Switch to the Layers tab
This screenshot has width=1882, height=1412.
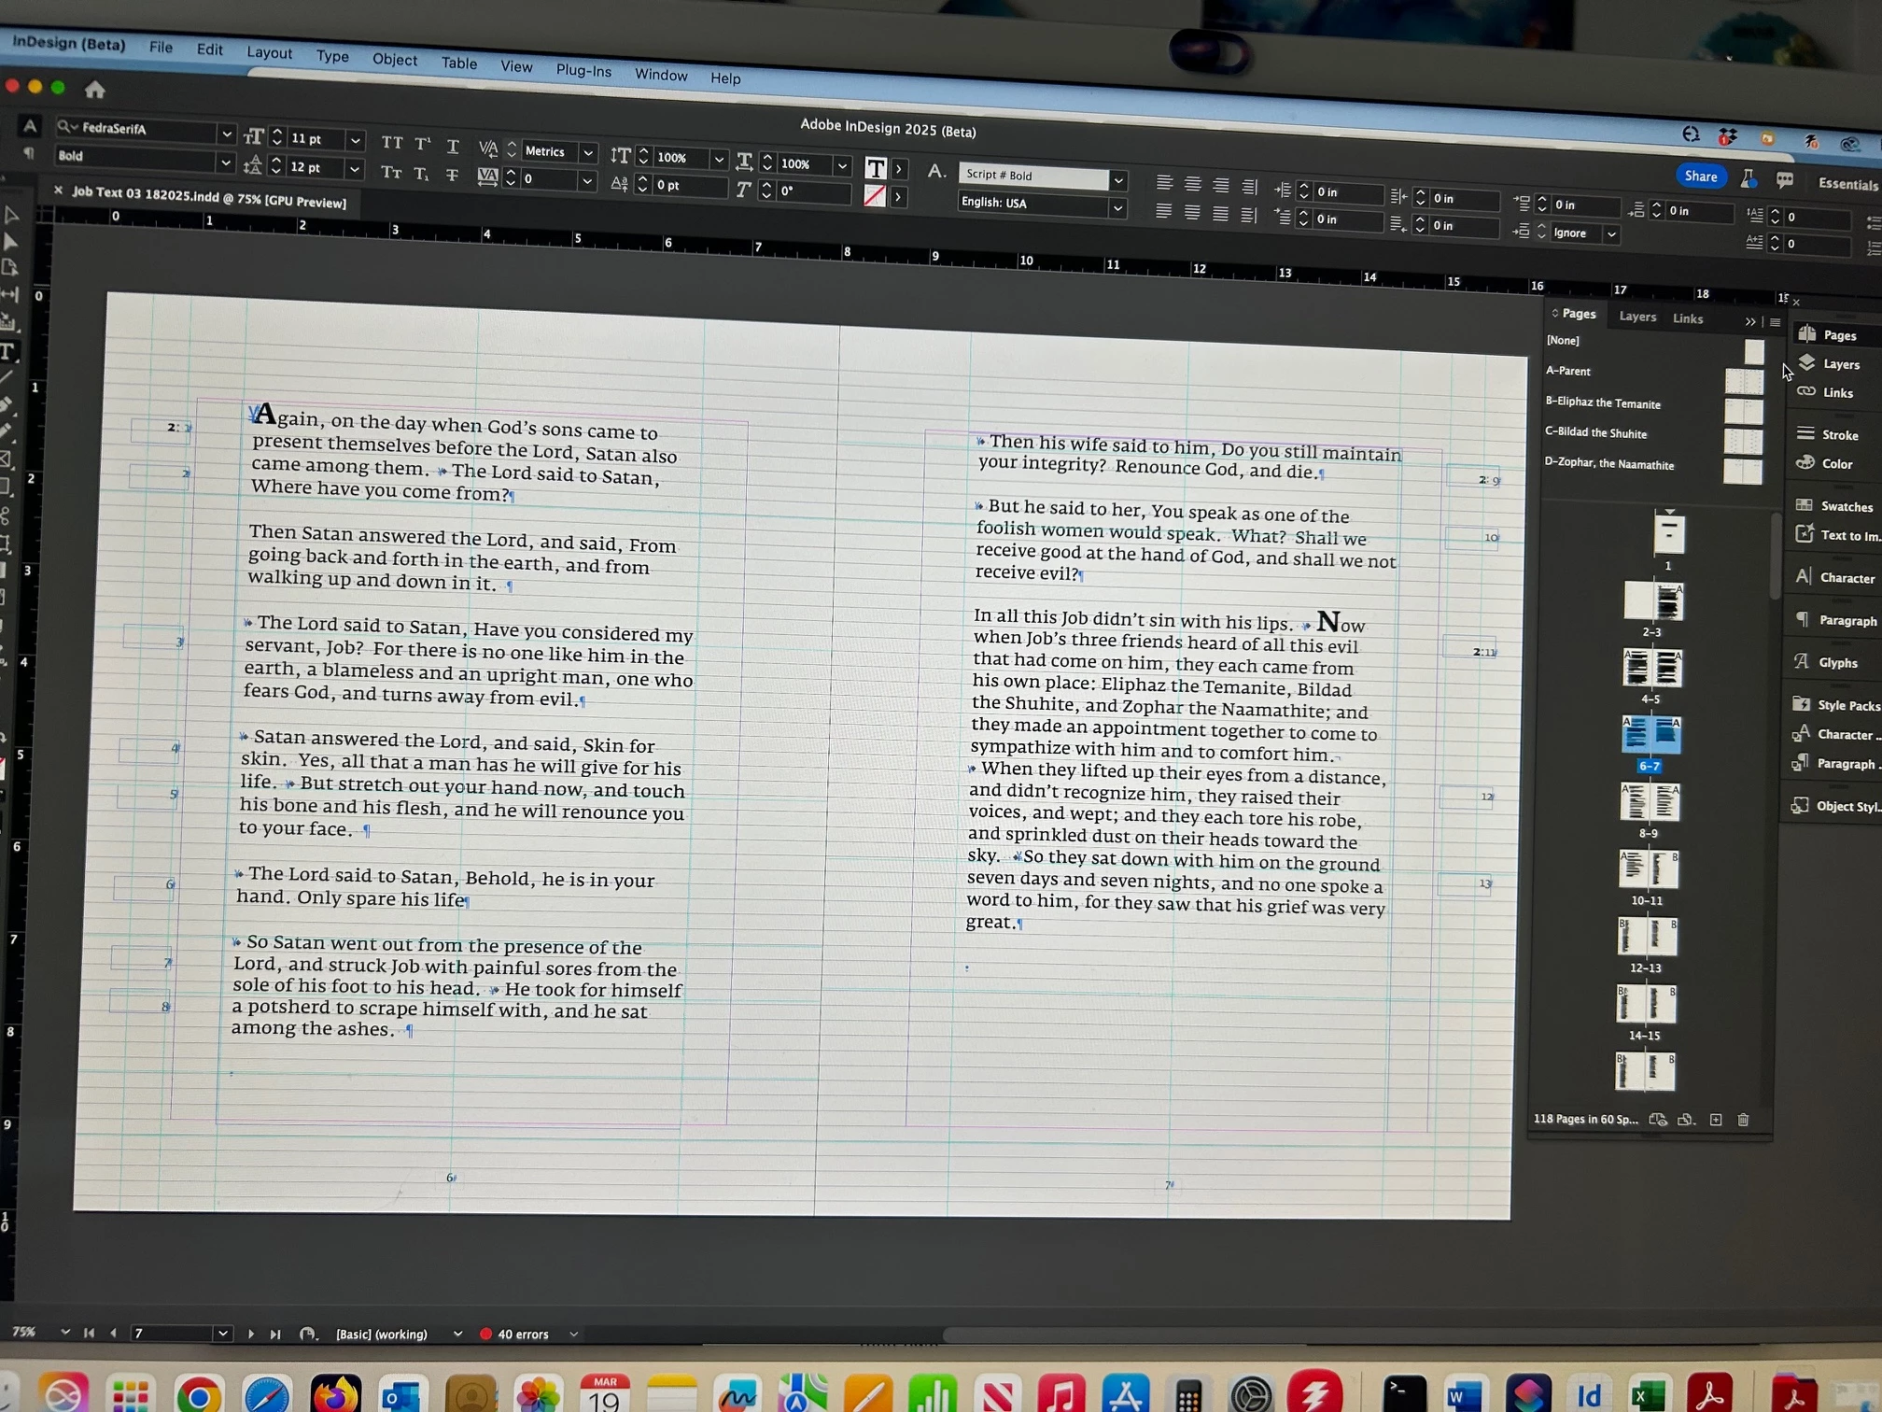tap(1637, 317)
